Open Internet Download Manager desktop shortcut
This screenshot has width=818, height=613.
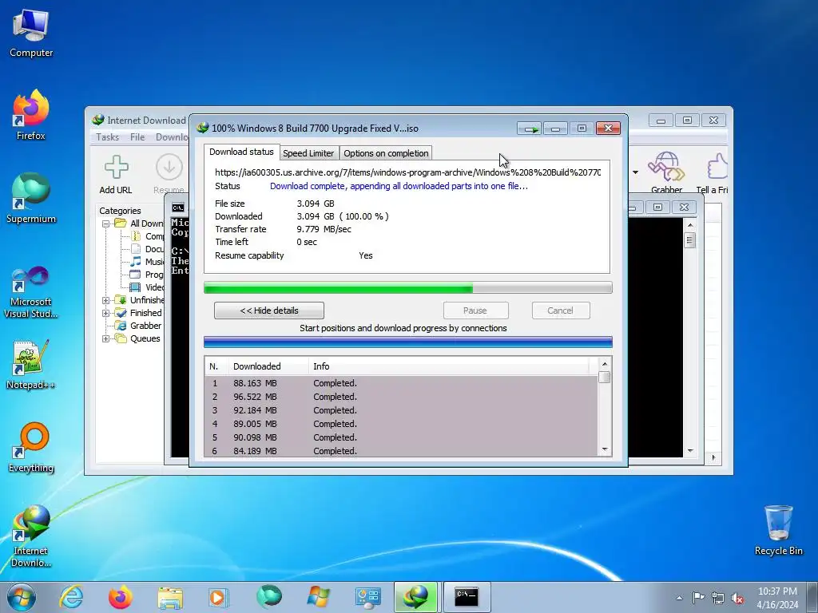tap(31, 536)
